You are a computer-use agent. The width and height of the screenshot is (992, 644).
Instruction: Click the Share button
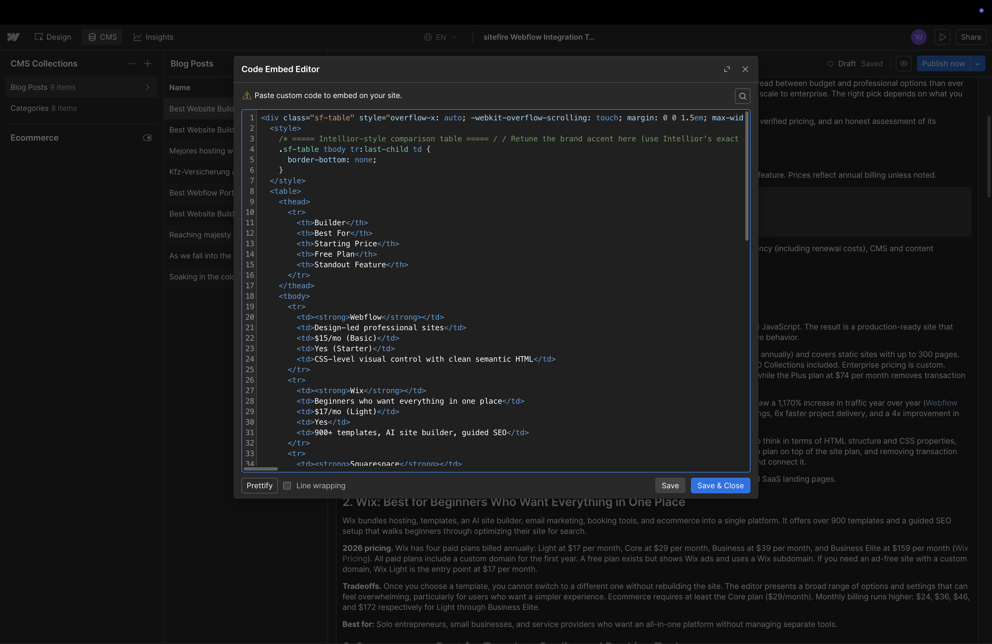tap(971, 37)
